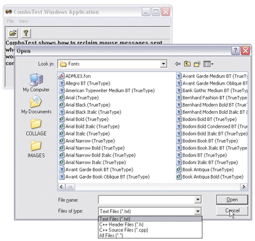Select Allegro BT font icon
The image size is (255, 241).
pyautogui.click(x=61, y=83)
